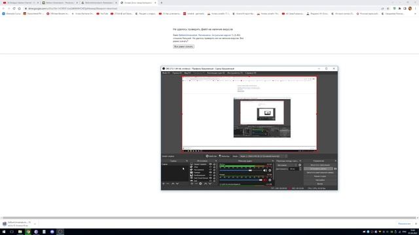Open the Инструменты menu in OBS

[235, 72]
